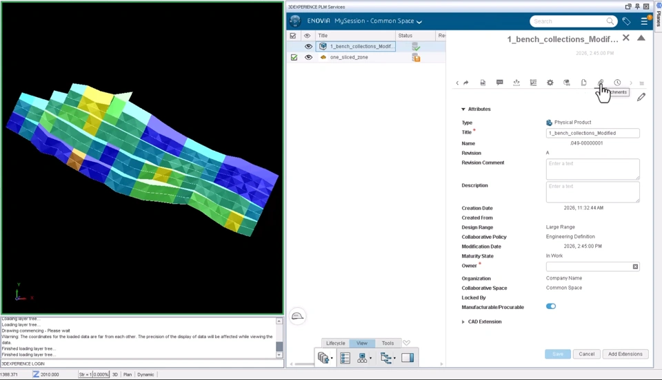Open the Attachments paperclip icon
The image size is (662, 380).
tap(601, 83)
